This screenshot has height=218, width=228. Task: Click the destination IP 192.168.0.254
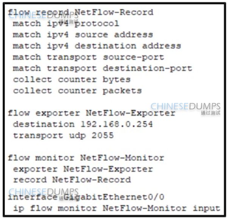pos(117,124)
